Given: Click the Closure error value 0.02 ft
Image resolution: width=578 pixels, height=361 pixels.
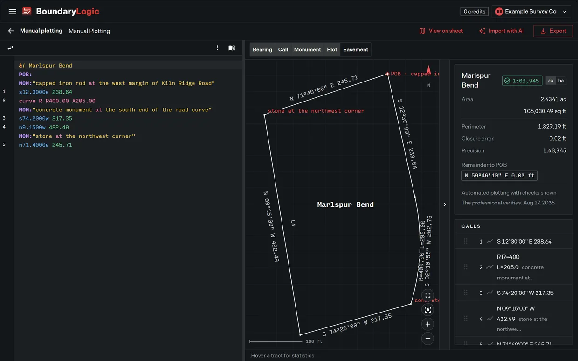Looking at the screenshot, I should (x=557, y=138).
